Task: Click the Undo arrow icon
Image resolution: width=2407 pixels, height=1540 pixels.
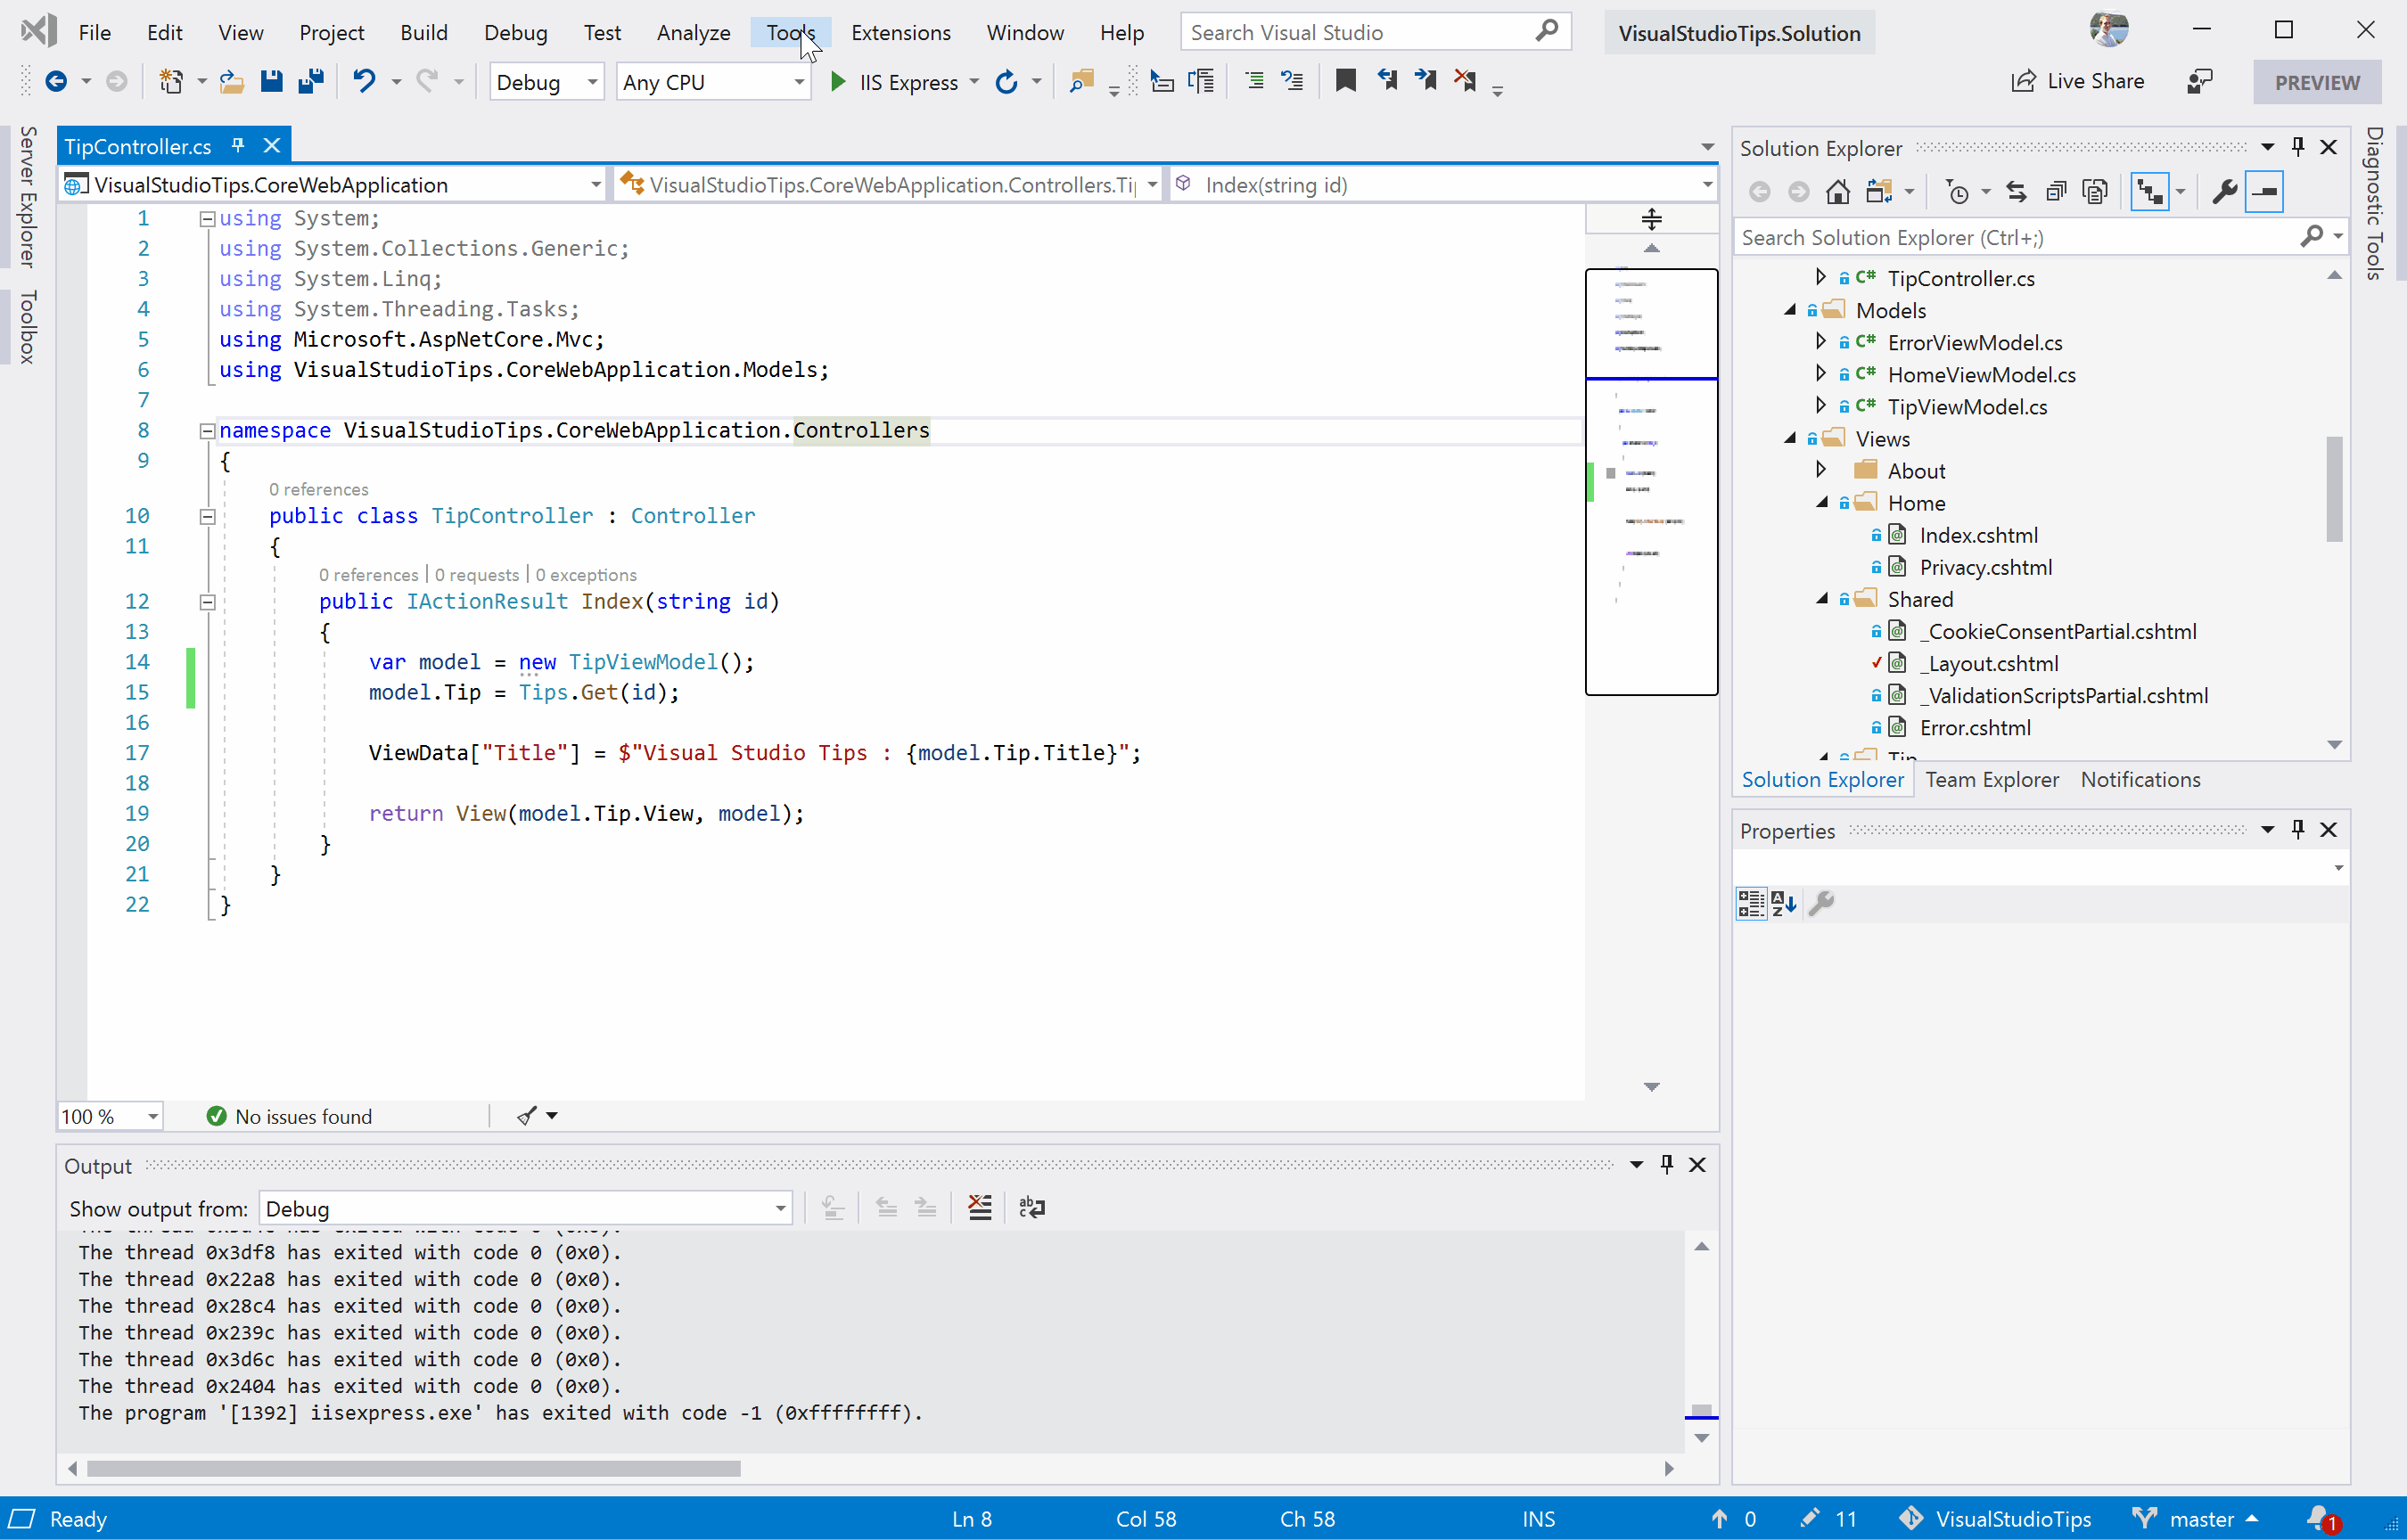Action: coord(364,82)
